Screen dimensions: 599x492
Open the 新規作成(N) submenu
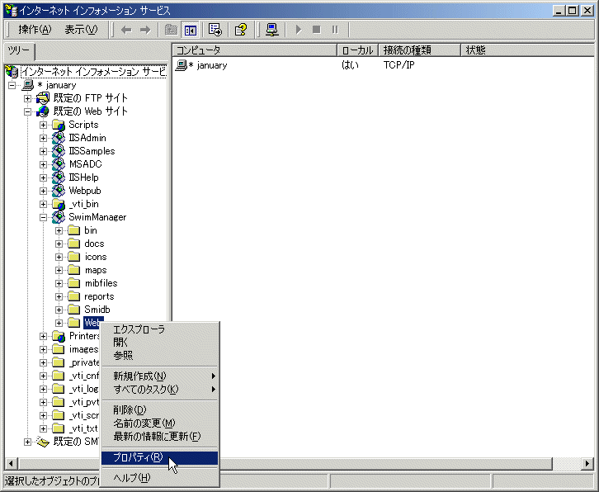pos(160,376)
